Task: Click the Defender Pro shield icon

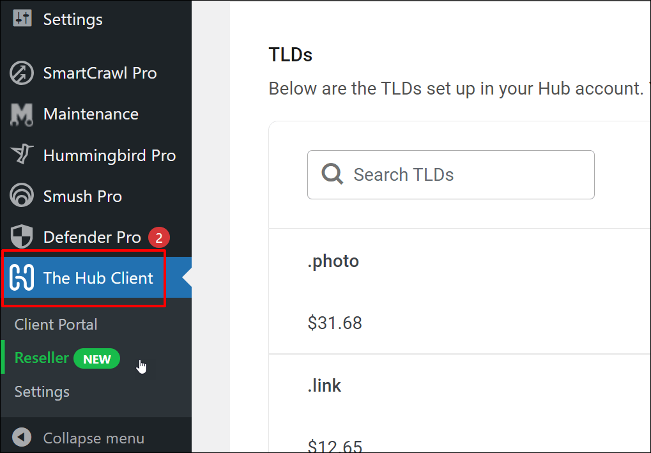Action: pos(21,236)
